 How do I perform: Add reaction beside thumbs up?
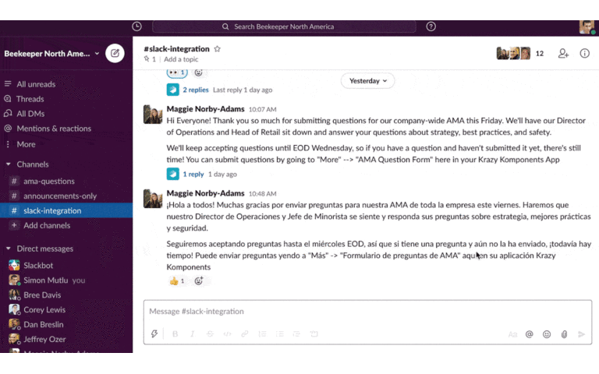(199, 281)
